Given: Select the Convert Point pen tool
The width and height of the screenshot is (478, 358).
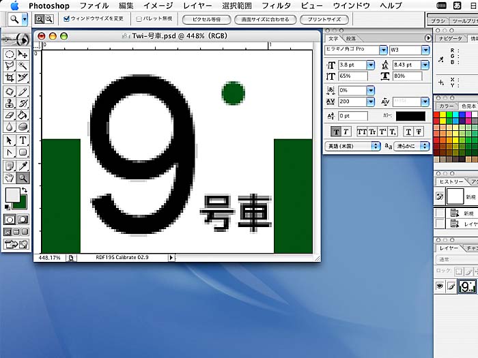Looking at the screenshot, I should [10, 152].
